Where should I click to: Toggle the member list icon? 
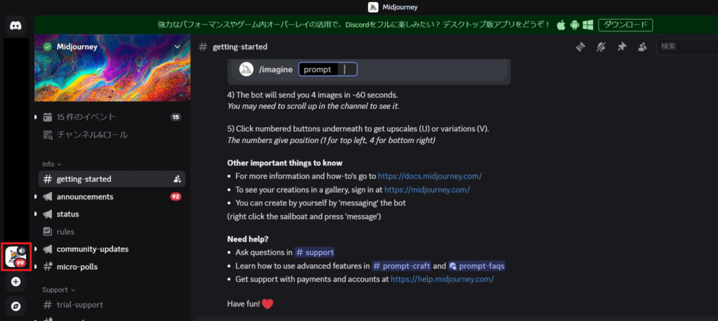pos(642,47)
